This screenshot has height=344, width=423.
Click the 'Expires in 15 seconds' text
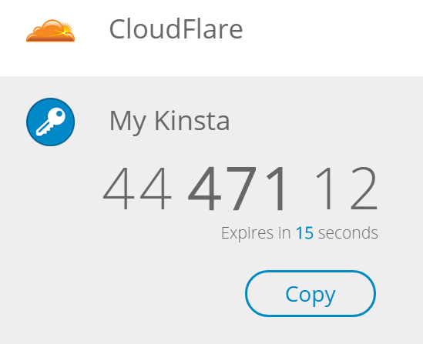tap(300, 232)
